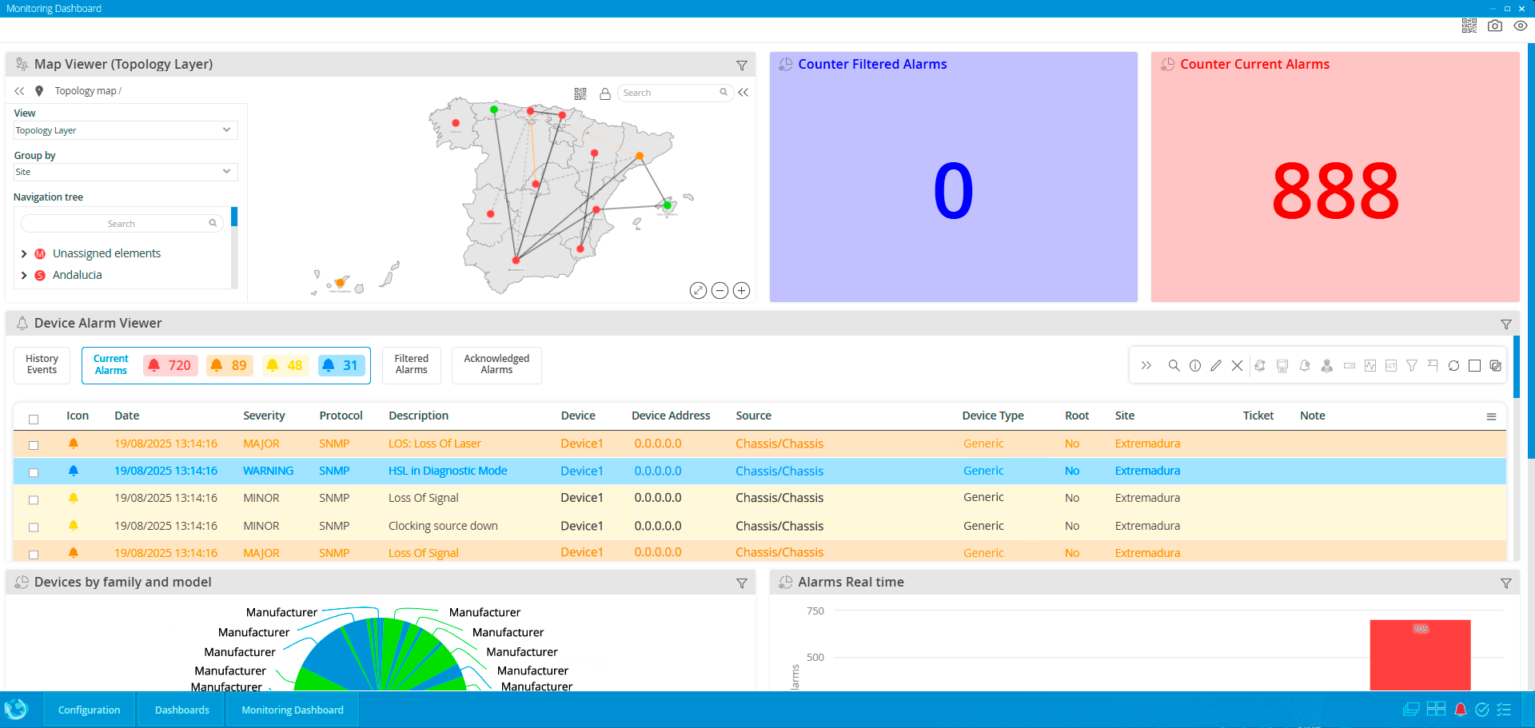Click the pencil edit icon in the alarm toolbar
This screenshot has height=728, width=1535.
click(1216, 366)
